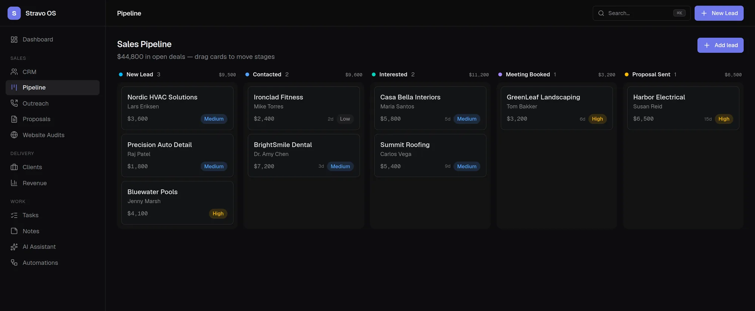Click the Pipeline bars icon in sidebar
755x311 pixels.
(14, 87)
